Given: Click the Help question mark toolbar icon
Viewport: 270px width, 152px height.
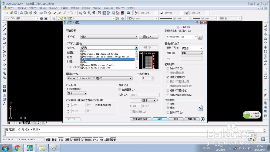Looking at the screenshot, I should [128, 13].
